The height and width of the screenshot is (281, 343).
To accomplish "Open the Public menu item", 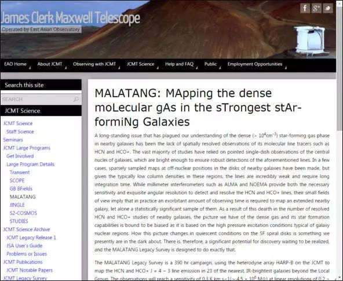I will [210, 64].
